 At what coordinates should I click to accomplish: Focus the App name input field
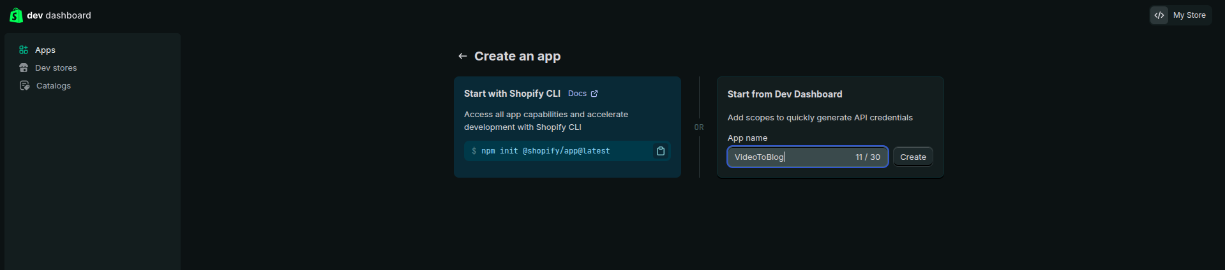tap(808, 157)
